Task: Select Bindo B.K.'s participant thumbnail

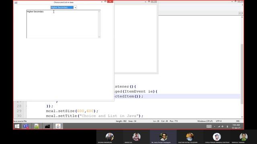Action: (137, 137)
